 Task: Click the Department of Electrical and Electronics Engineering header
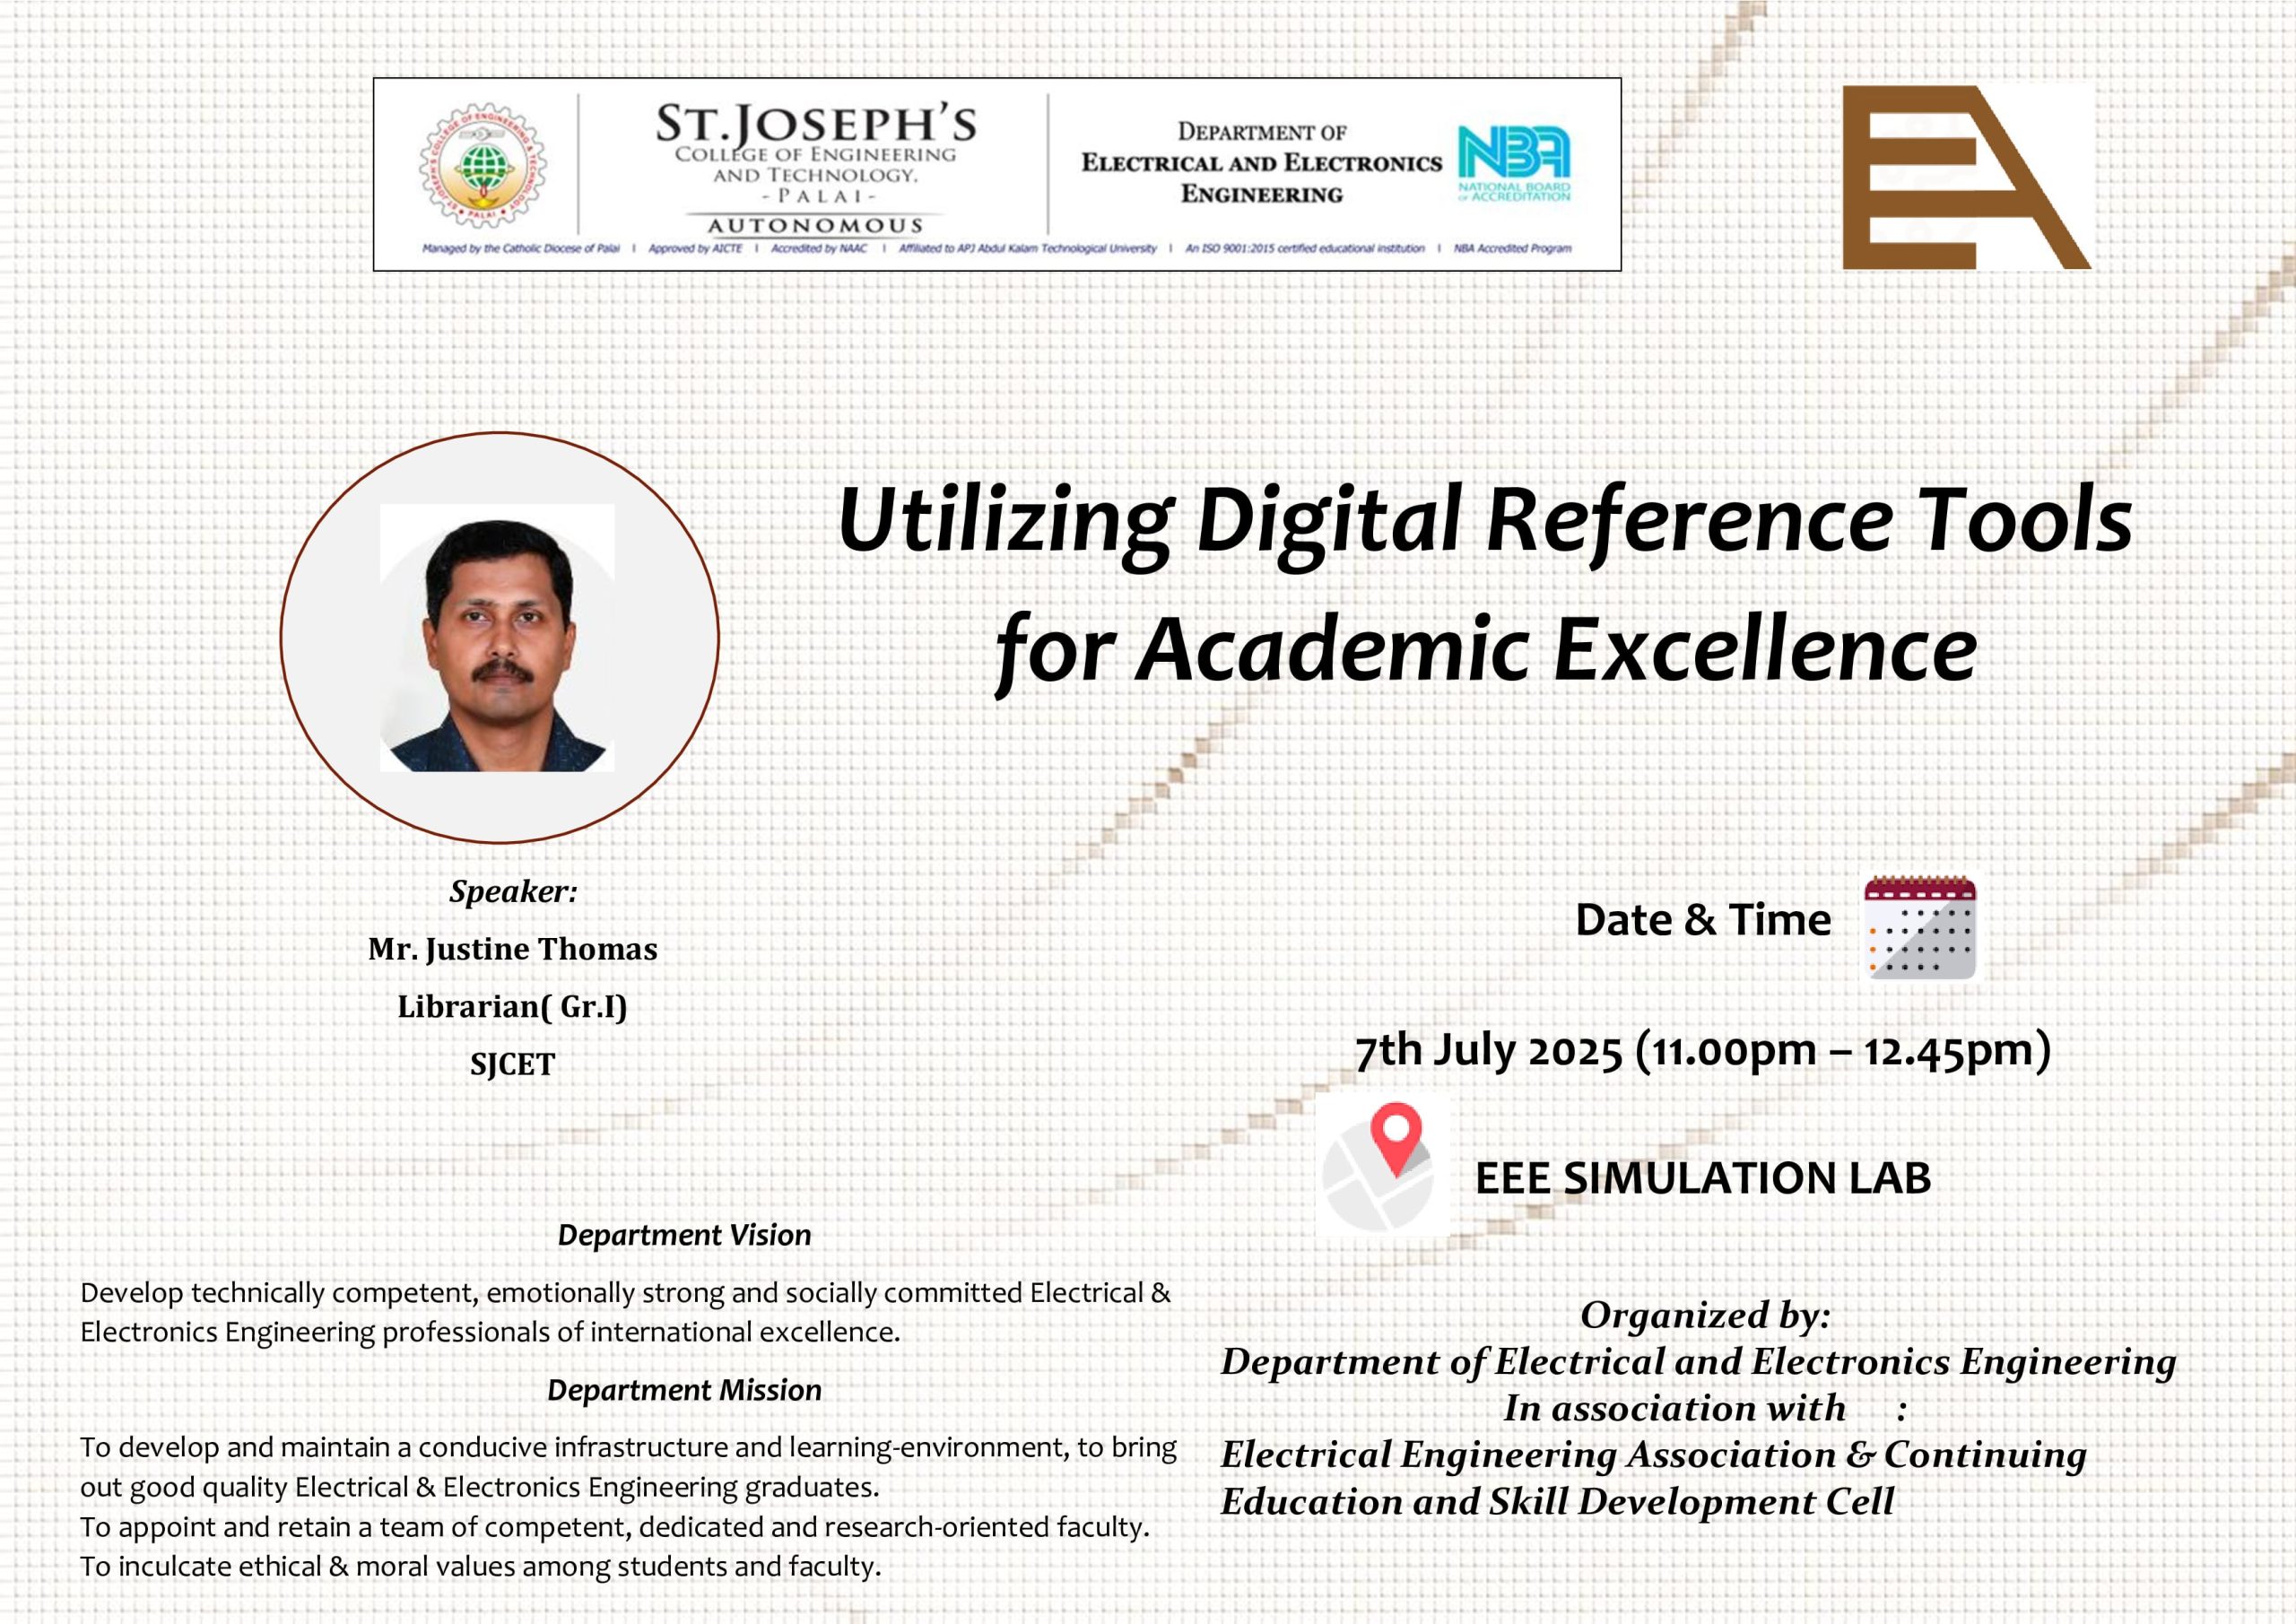click(x=1261, y=163)
